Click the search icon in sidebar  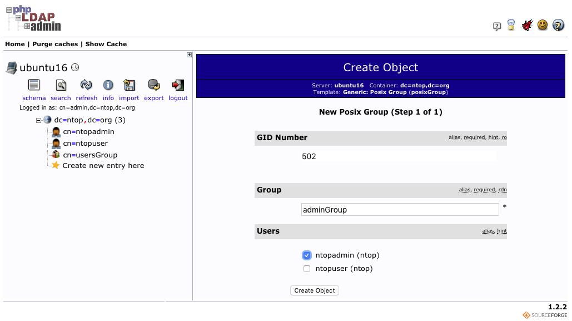pos(61,85)
